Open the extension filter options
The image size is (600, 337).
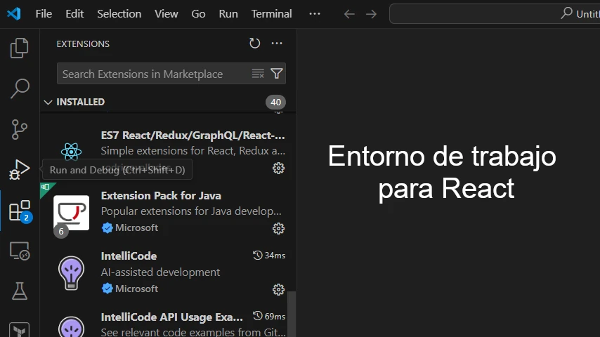[277, 74]
